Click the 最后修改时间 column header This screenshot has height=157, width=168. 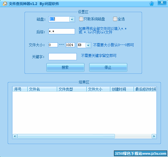click(x=145, y=89)
